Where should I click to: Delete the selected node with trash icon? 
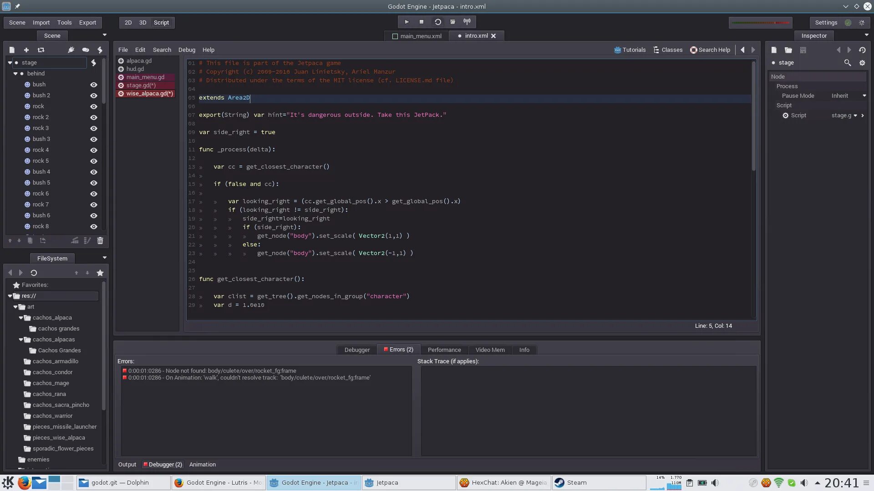pos(100,240)
